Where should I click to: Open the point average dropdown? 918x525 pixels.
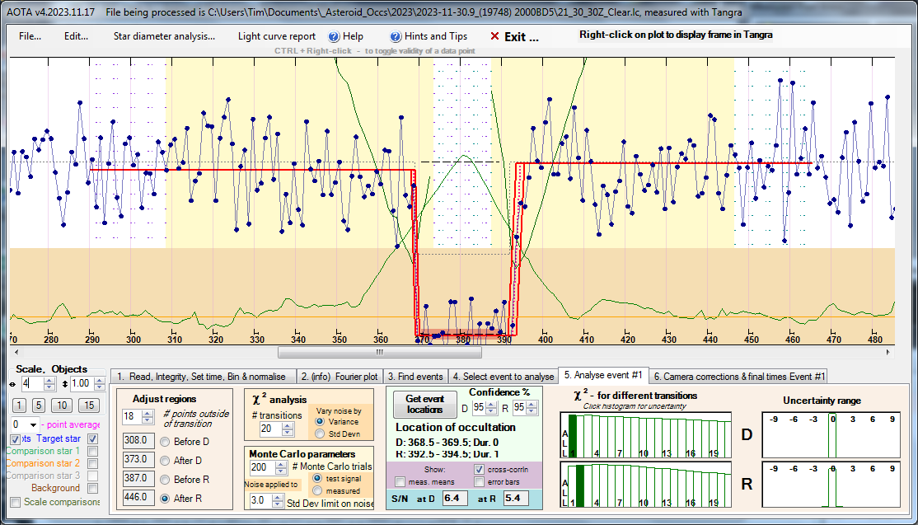[33, 424]
